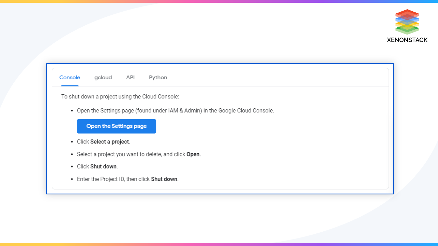Switch to the gcloud tab
The height and width of the screenshot is (246, 438).
103,78
